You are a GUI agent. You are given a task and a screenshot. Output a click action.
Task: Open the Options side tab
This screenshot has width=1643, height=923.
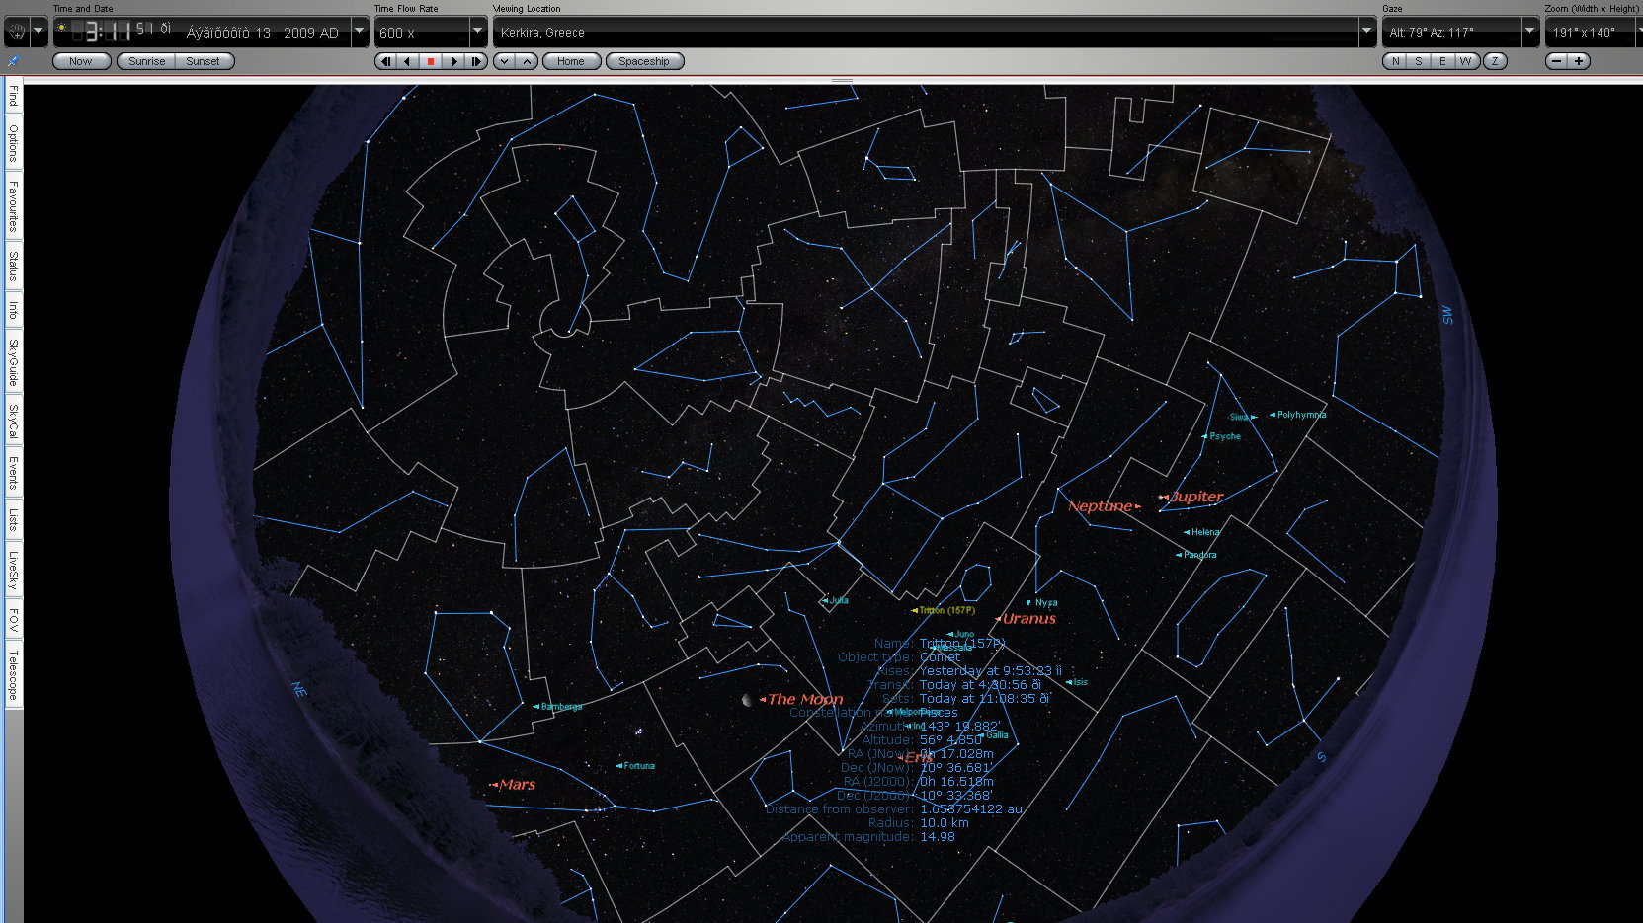[13, 144]
